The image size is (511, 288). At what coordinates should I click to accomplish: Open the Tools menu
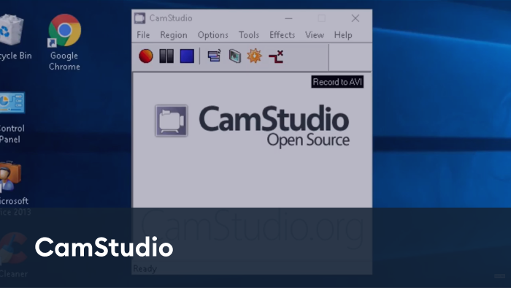pyautogui.click(x=249, y=35)
